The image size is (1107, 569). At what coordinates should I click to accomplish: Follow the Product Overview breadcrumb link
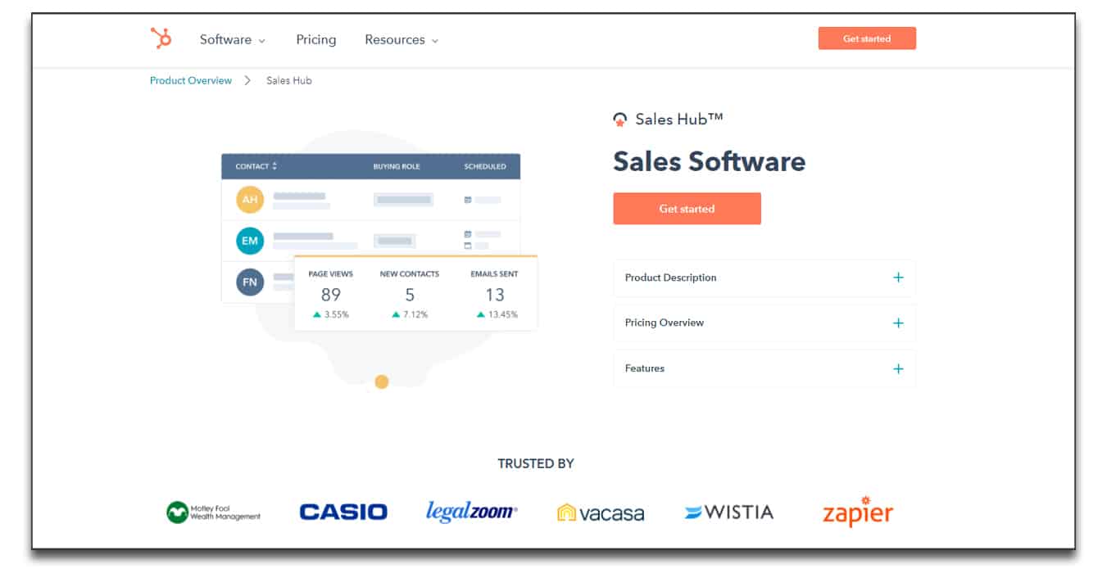pyautogui.click(x=191, y=80)
